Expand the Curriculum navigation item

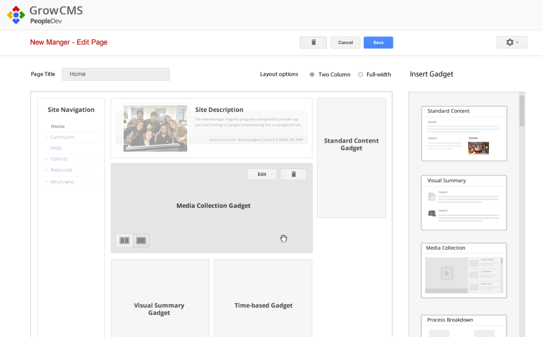click(x=47, y=137)
